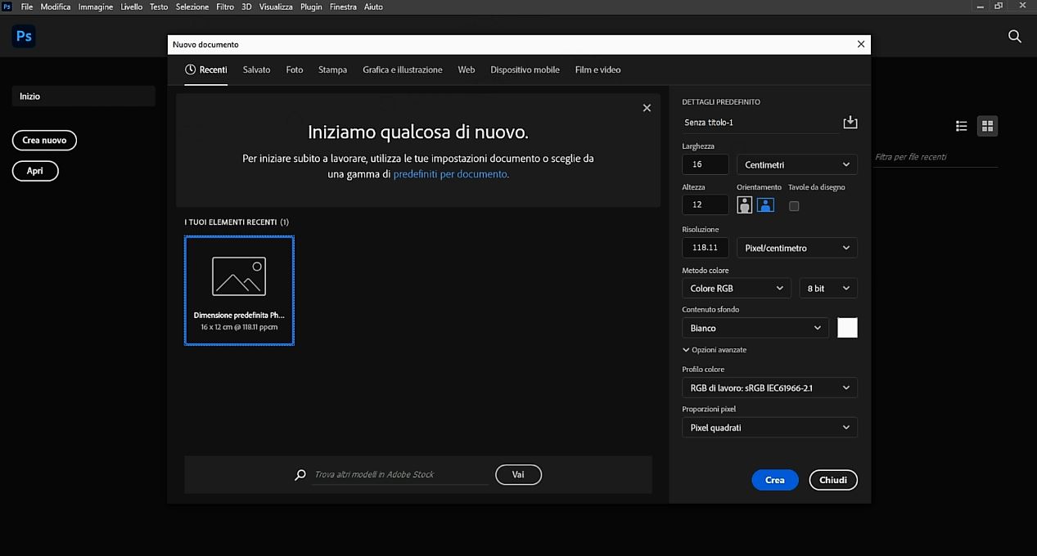
Task: Click the Apri button
Action: [x=35, y=171]
